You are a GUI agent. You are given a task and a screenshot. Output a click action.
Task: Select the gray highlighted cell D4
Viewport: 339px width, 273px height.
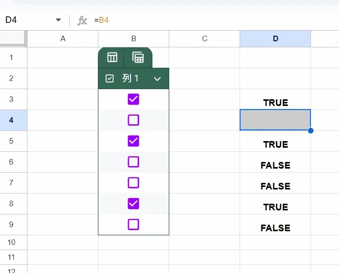tap(275, 120)
